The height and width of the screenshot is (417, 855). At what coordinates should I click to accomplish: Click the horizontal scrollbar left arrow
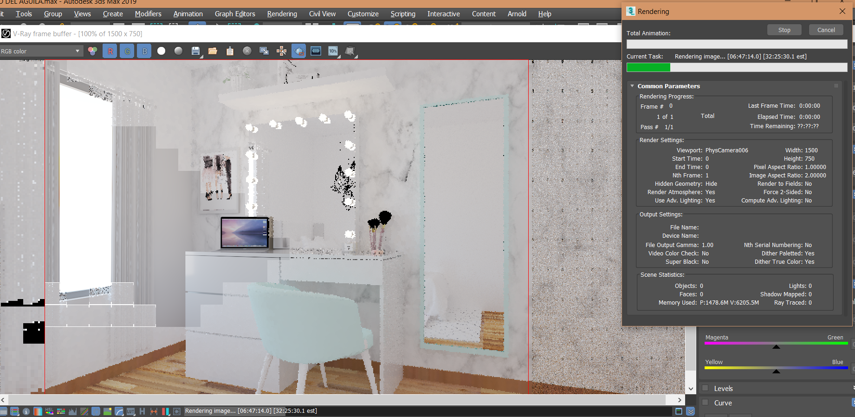pyautogui.click(x=3, y=400)
